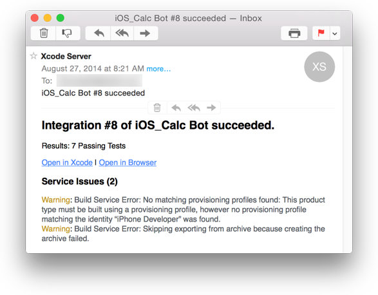Screen dimensions: 378x295
Task: Delete the message with the toolbar trash icon
Action: 44,33
